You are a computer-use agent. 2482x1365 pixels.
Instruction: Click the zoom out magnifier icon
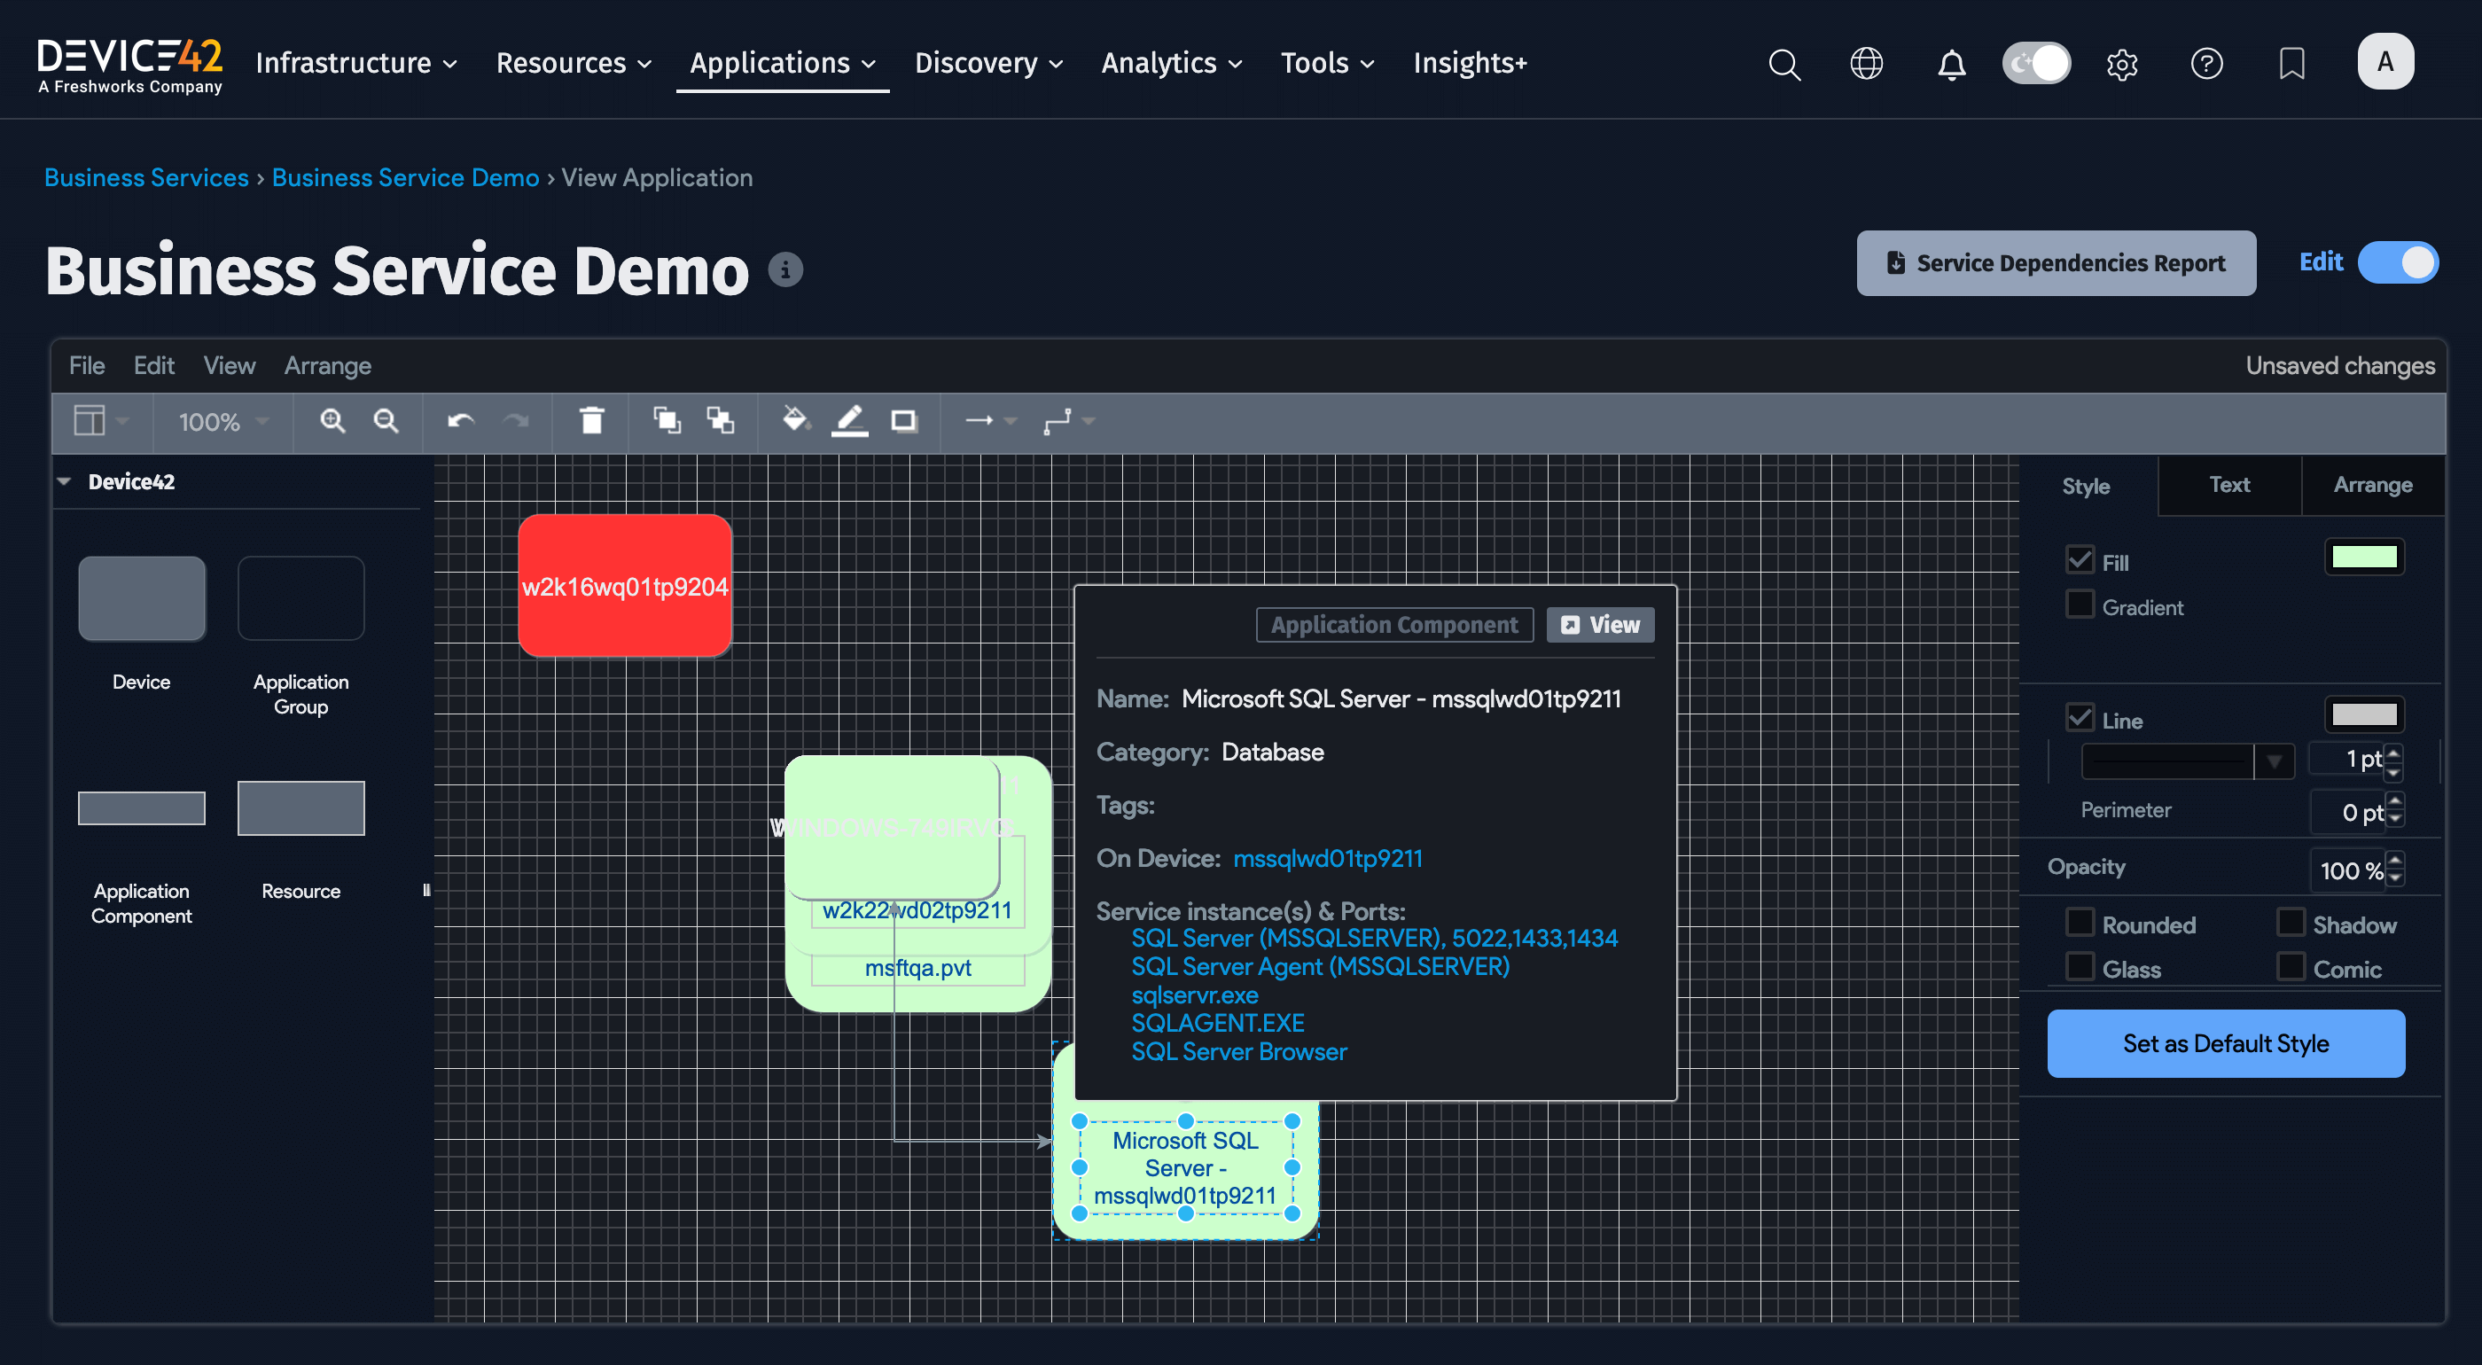(386, 421)
